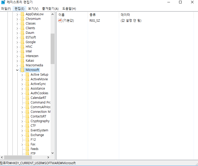Click the EventSystem folder icon
Viewport: 198px width, 166px height.
pos(27,130)
